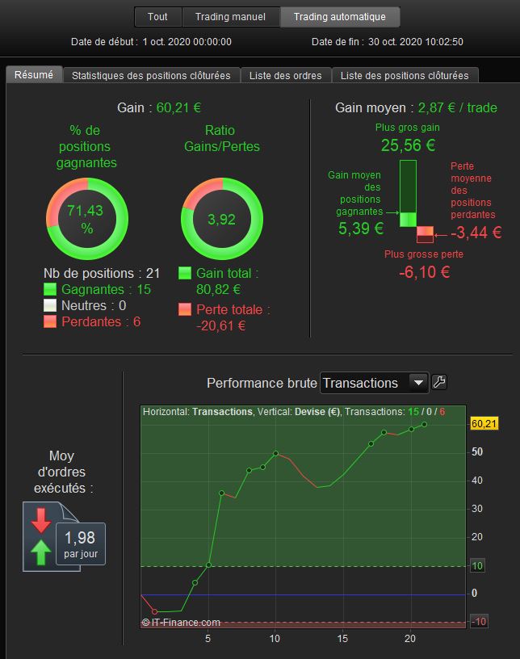This screenshot has width=520, height=659.
Task: Click the 3,92 gains/losses ratio donut
Action: [x=222, y=219]
